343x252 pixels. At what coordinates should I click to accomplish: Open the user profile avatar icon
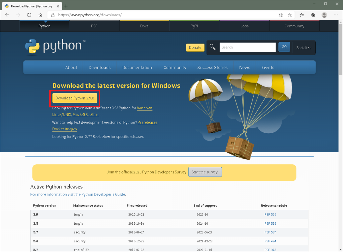click(324, 15)
